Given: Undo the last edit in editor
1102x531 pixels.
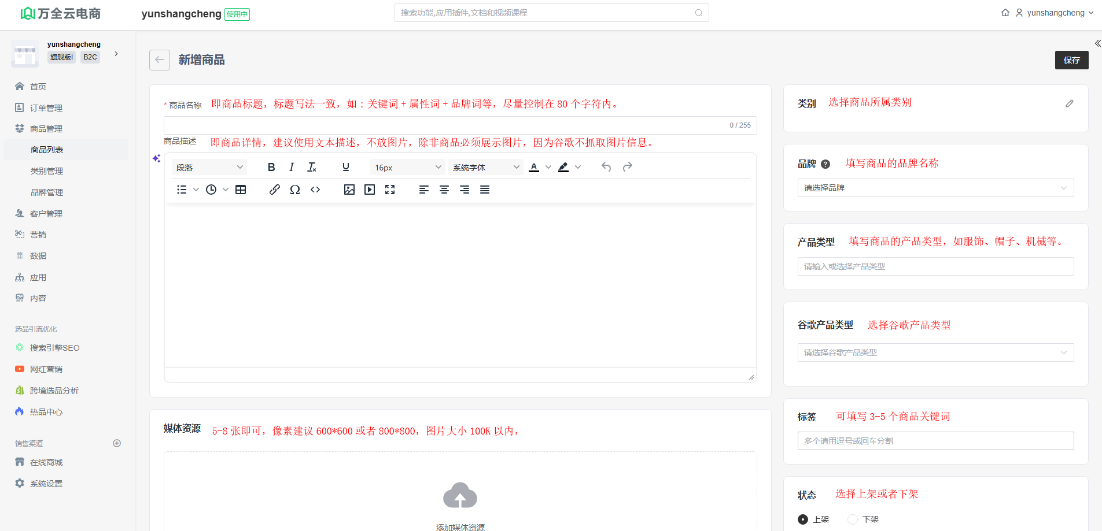Looking at the screenshot, I should 606,167.
